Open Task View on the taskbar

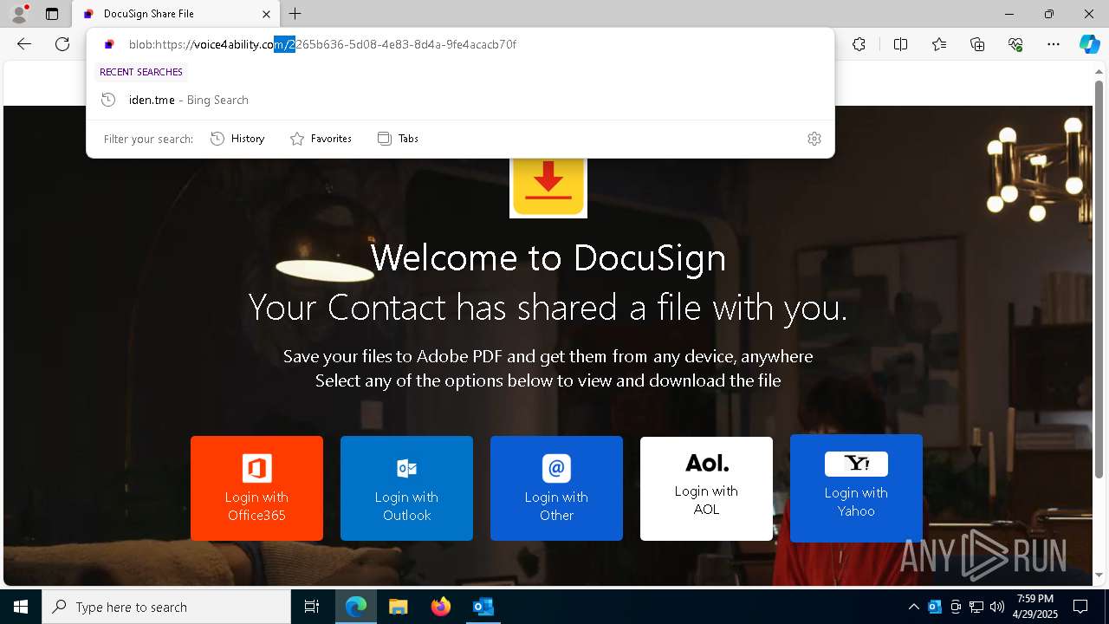click(312, 607)
